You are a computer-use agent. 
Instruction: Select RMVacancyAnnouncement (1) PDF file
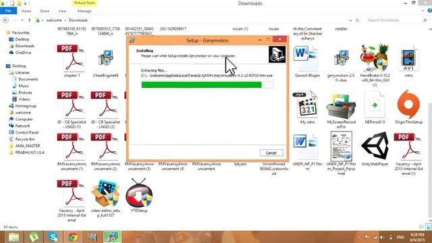72,147
